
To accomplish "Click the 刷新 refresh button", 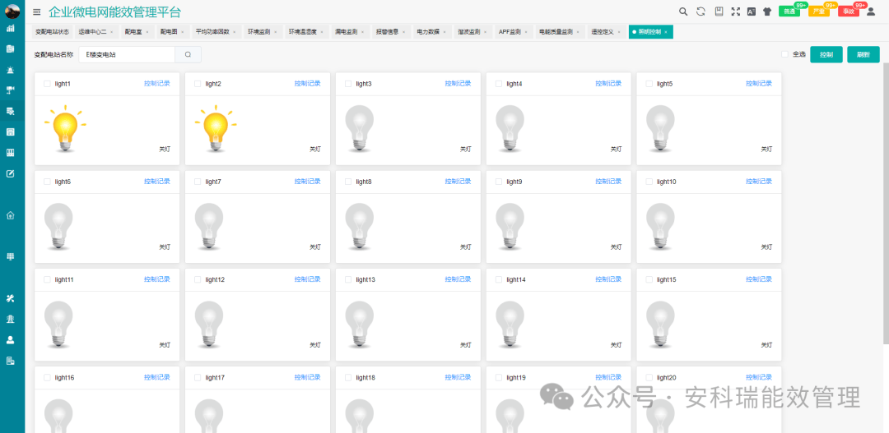I will 863,54.
